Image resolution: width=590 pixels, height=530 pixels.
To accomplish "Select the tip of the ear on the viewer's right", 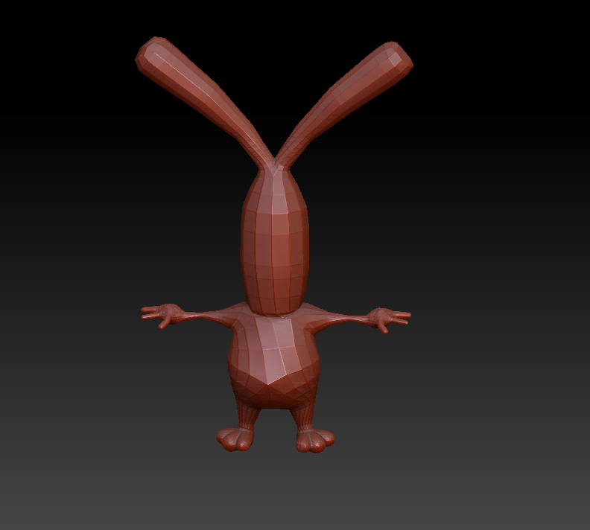I will click(395, 58).
